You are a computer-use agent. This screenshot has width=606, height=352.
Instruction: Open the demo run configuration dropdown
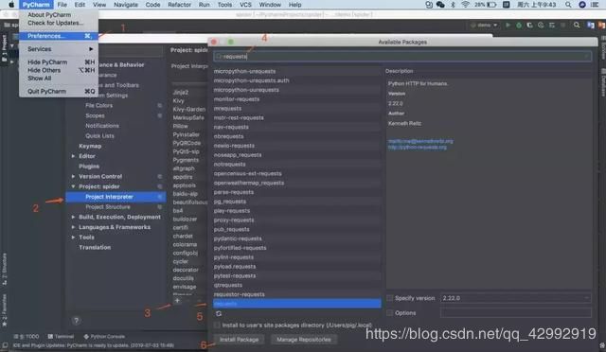[x=484, y=26]
